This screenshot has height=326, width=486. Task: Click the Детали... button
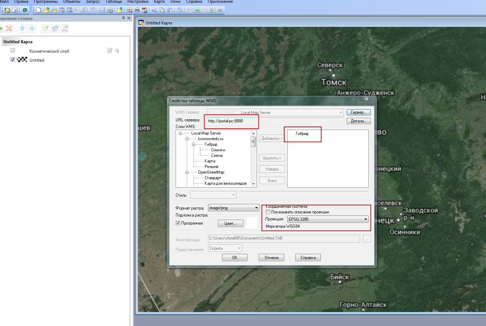click(358, 121)
